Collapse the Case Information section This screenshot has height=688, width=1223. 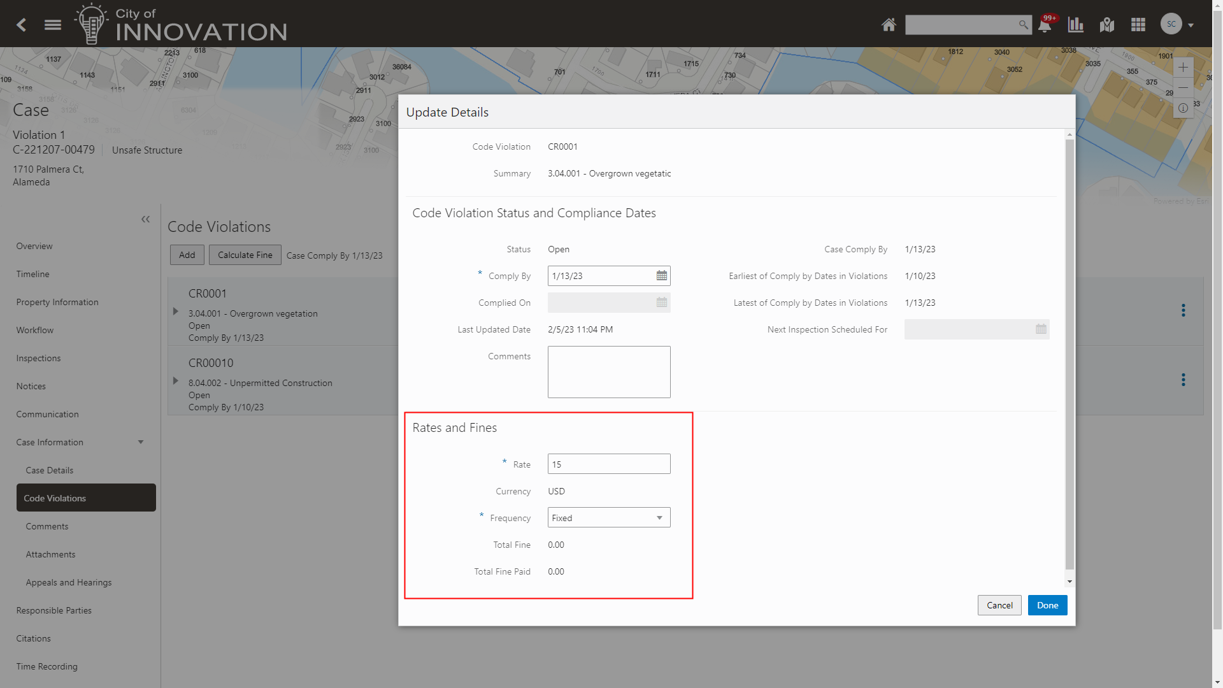(x=141, y=442)
